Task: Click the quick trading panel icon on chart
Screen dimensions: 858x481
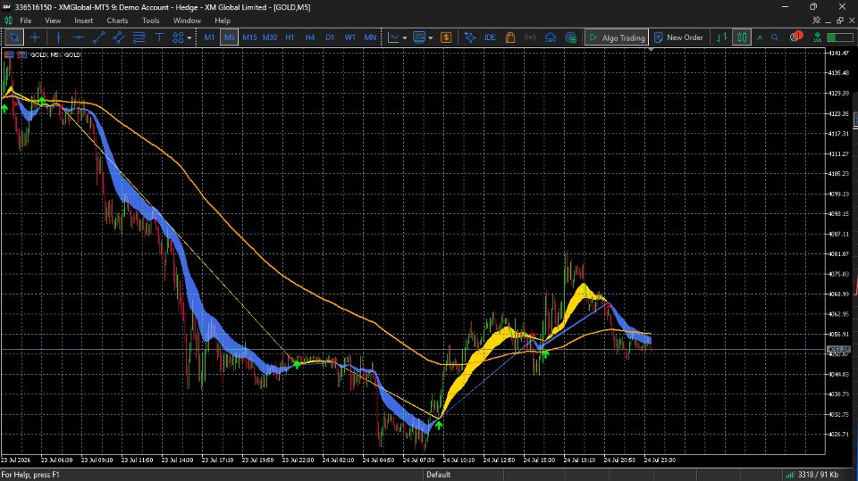Action: click(9, 54)
